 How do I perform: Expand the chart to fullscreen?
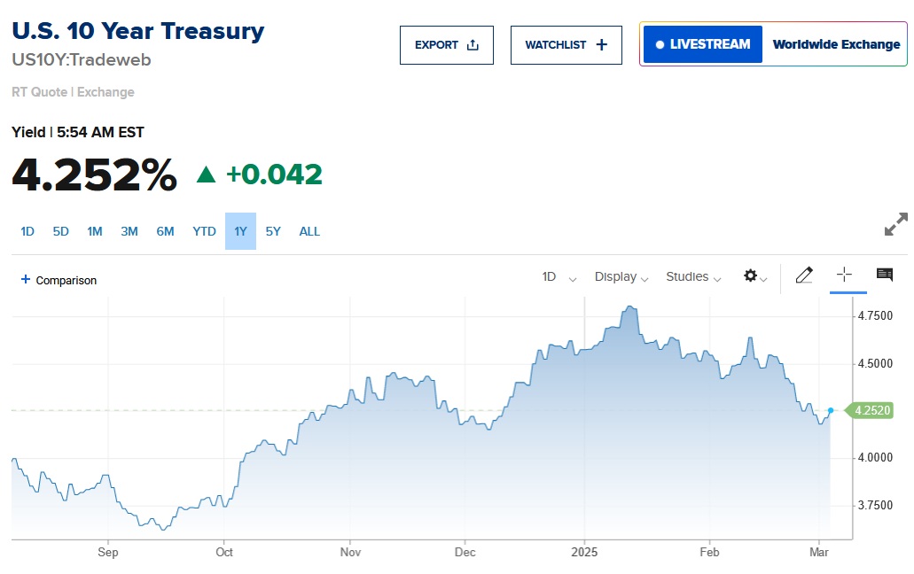(x=896, y=224)
